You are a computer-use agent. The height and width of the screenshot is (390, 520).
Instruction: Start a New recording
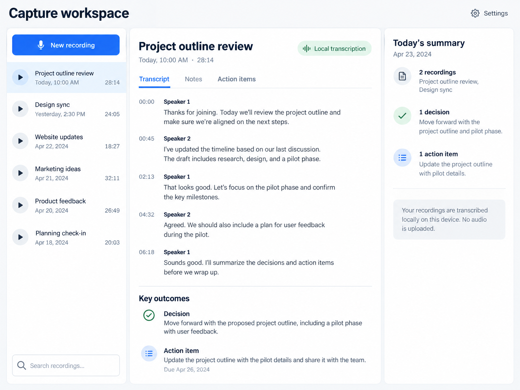pos(66,45)
